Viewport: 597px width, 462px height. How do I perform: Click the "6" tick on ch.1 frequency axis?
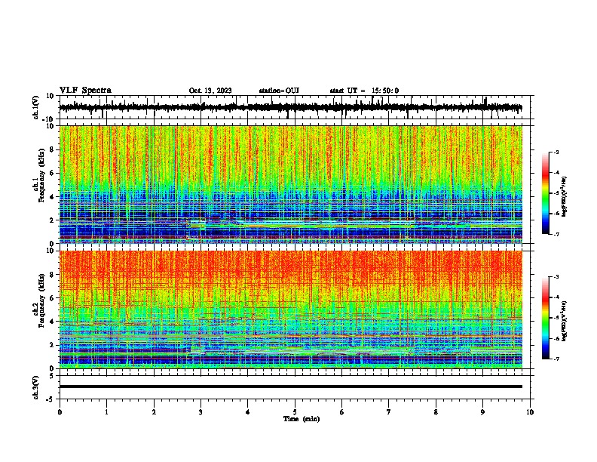(52, 173)
